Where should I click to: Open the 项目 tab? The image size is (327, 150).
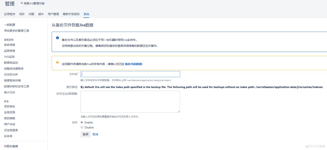point(22,14)
